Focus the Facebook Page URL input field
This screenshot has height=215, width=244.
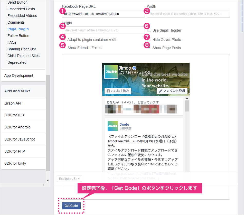click(103, 14)
